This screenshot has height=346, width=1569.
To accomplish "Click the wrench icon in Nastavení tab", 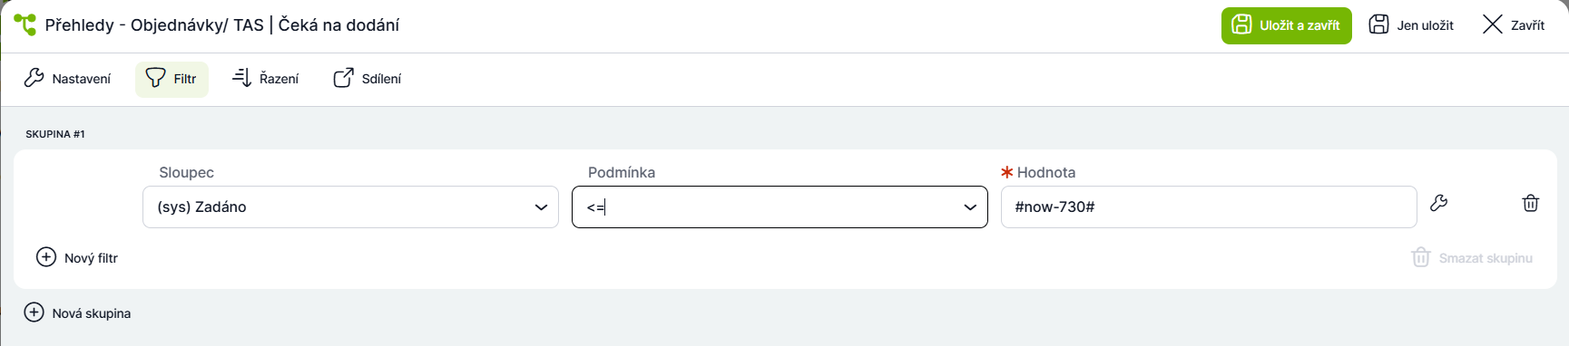I will (34, 78).
